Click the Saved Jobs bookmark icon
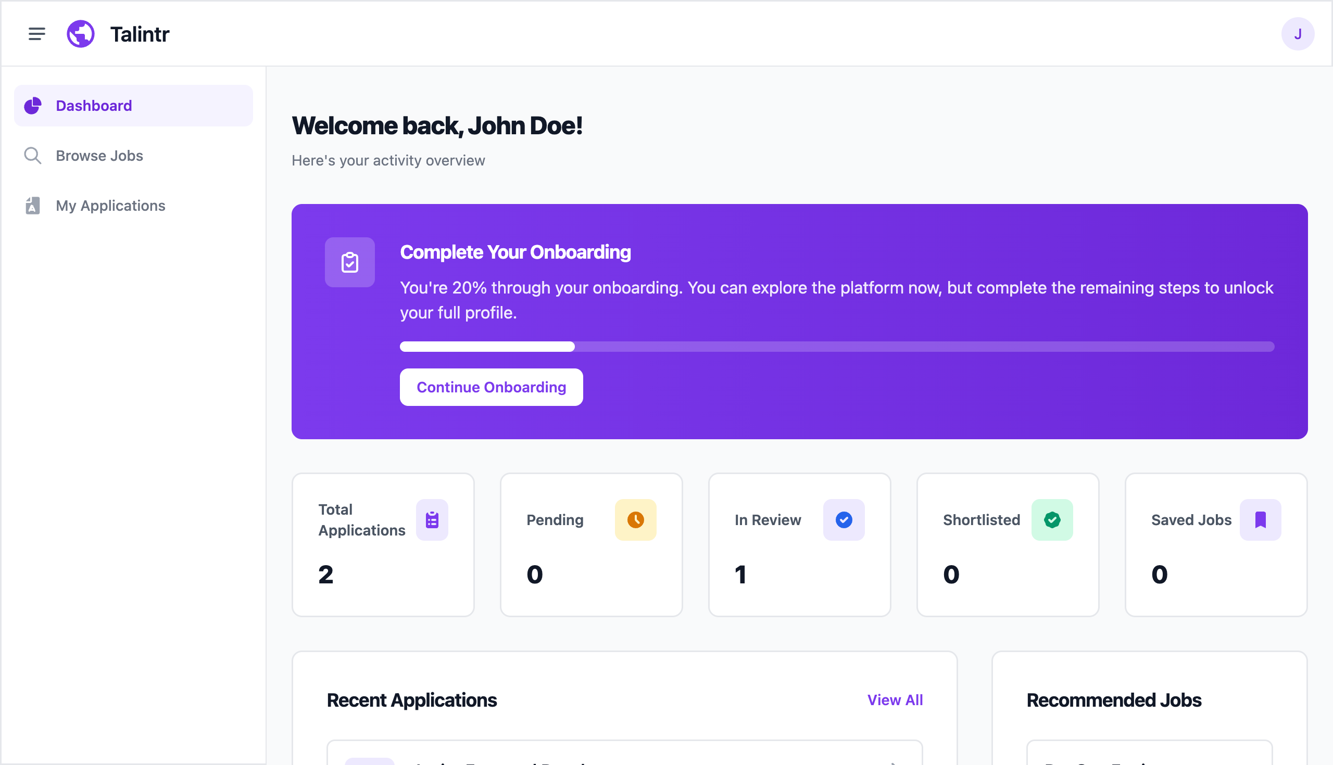 [1261, 520]
